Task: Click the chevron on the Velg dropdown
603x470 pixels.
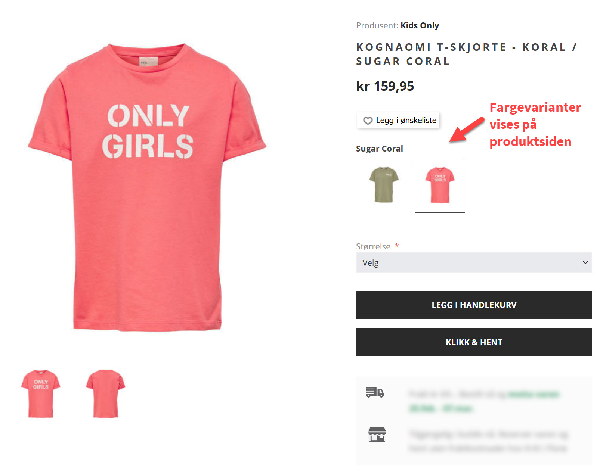Action: click(585, 262)
